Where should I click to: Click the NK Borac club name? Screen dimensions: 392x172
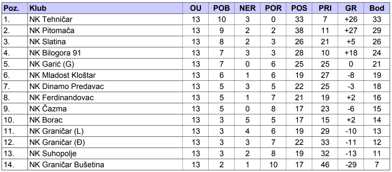[x=46, y=120]
